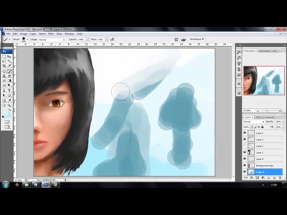Select the Crop tool
This screenshot has height=215, width=287.
[x=4, y=66]
